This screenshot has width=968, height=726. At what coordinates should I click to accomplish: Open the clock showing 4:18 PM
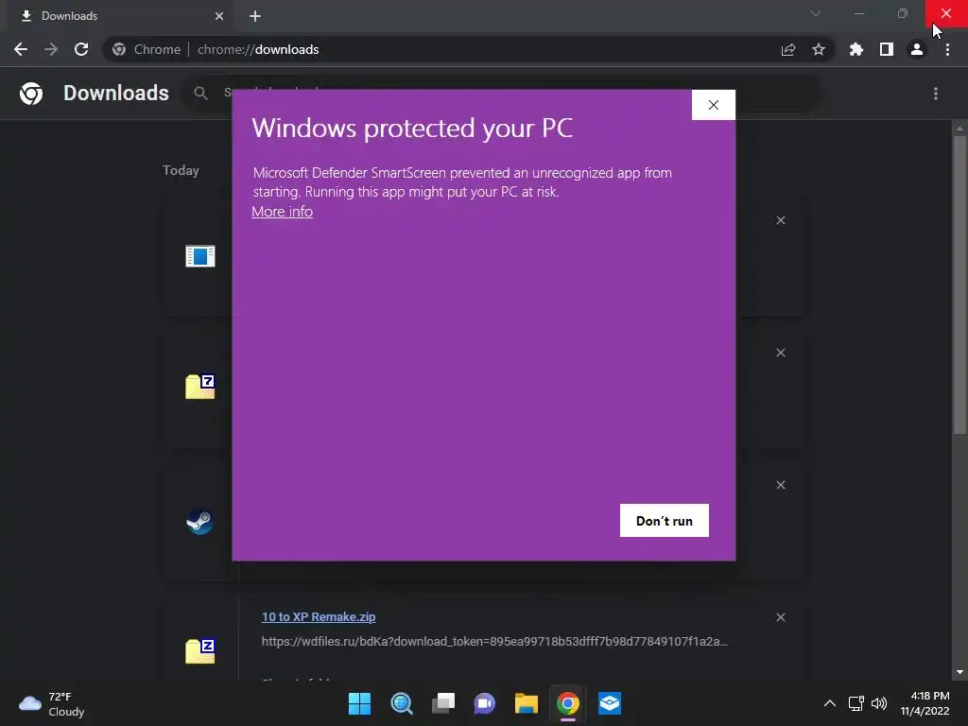click(x=925, y=703)
